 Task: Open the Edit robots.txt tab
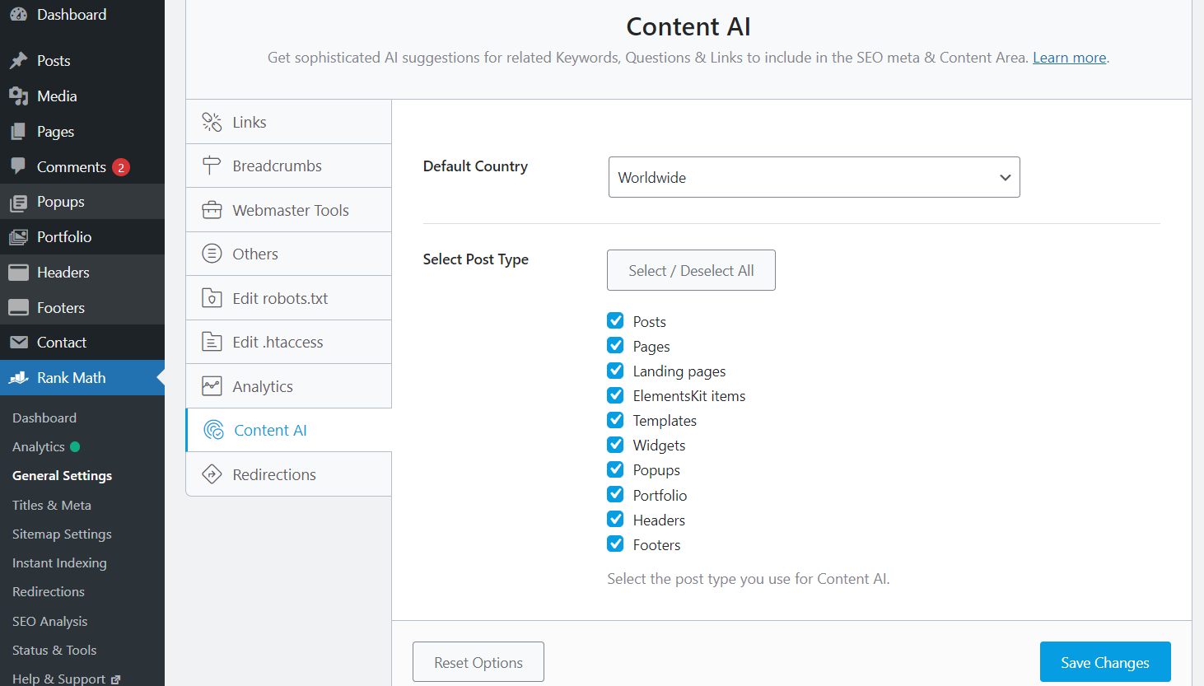[x=288, y=298]
